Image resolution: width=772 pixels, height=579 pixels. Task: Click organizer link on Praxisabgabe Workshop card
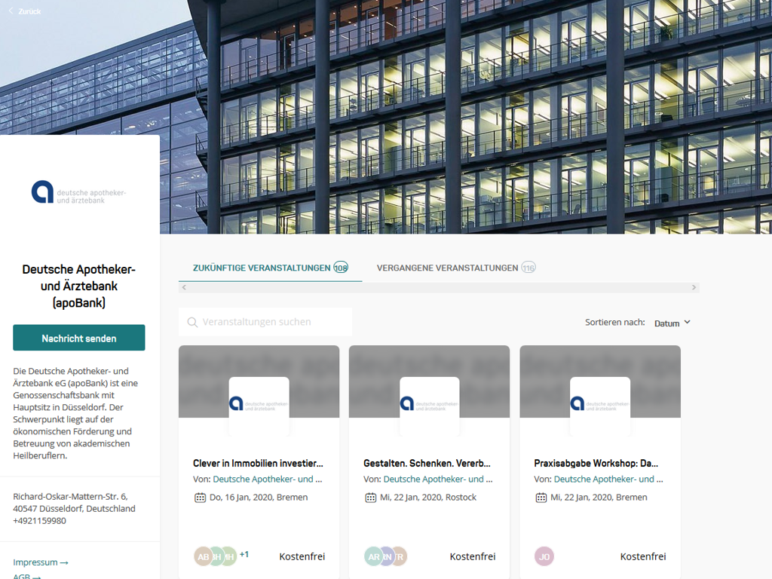pos(608,479)
